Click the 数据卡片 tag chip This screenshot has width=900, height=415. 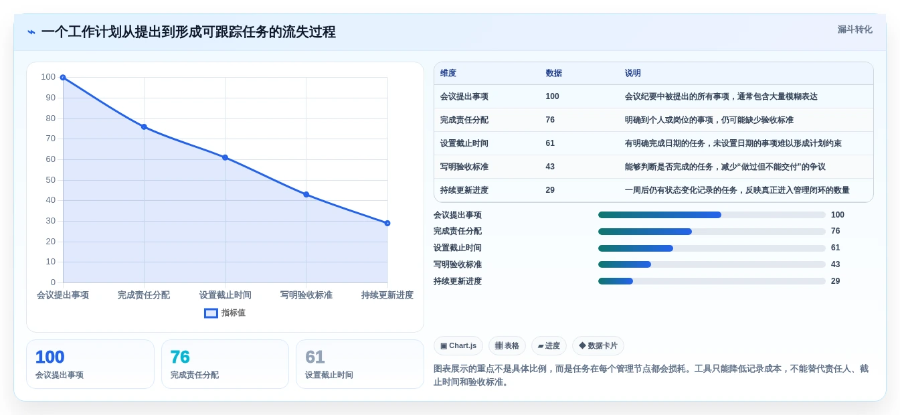598,345
